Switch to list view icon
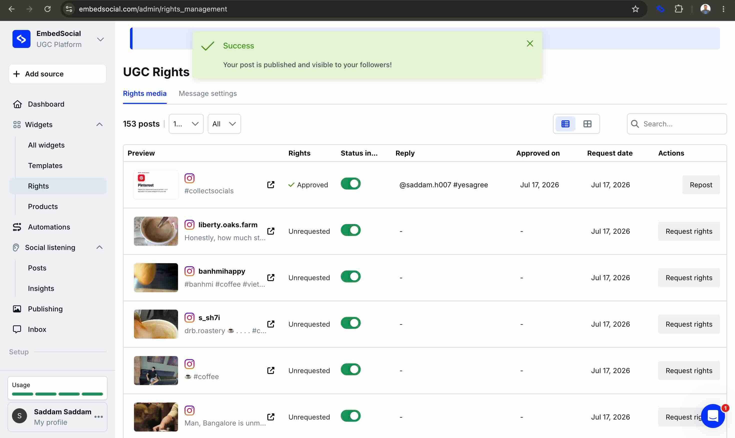The width and height of the screenshot is (735, 438). (565, 124)
